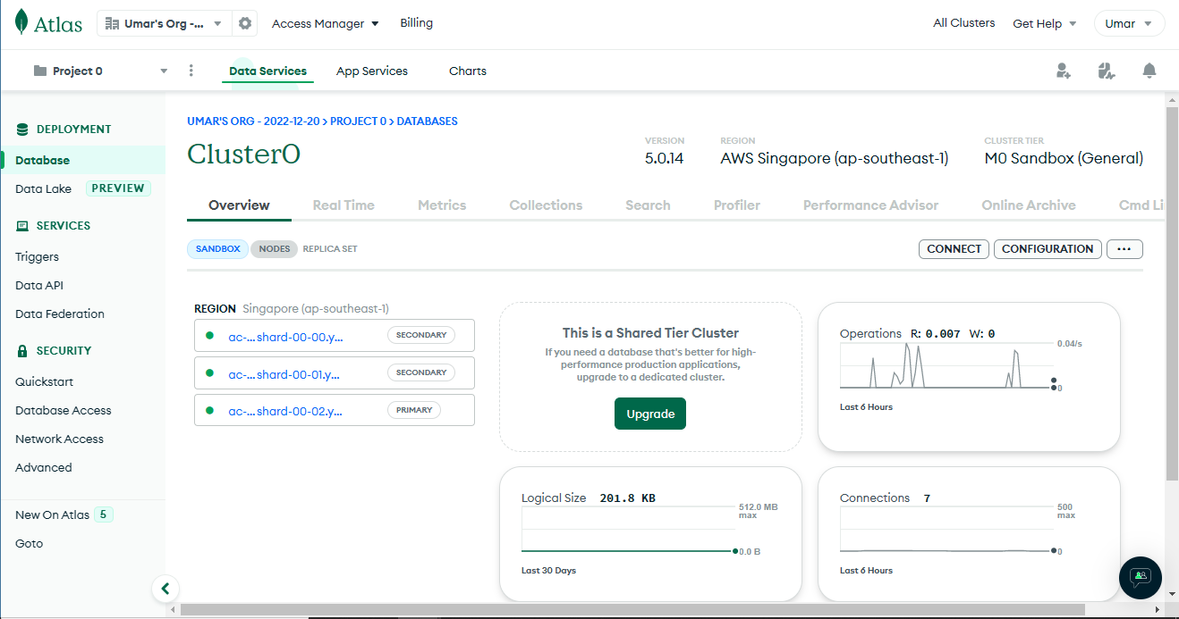Expand the Get Help dropdown
1179x619 pixels.
click(x=1044, y=22)
